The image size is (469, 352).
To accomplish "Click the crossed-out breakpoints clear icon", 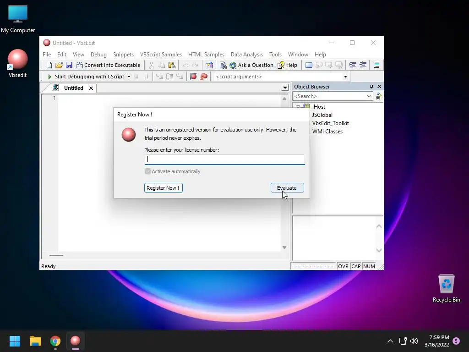I will tap(204, 77).
